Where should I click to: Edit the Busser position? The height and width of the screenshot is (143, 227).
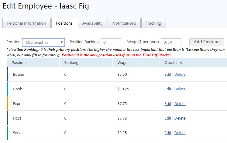[x=168, y=75]
